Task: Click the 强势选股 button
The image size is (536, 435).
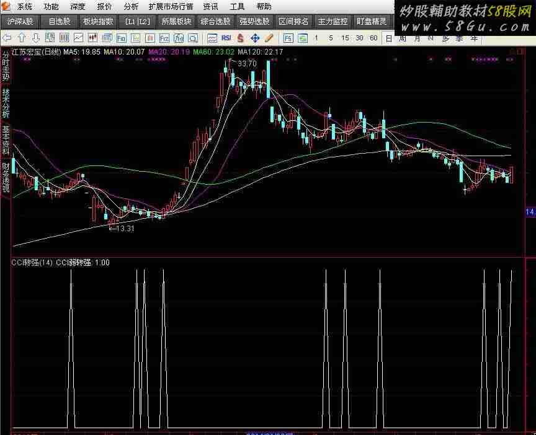Action: 254,22
